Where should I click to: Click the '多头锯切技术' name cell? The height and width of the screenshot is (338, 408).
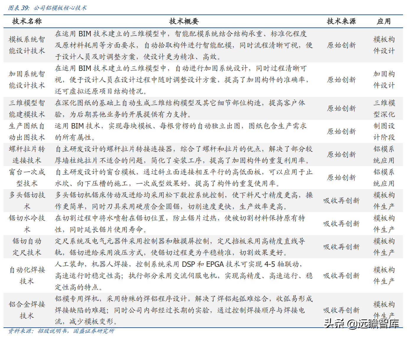coord(27,201)
